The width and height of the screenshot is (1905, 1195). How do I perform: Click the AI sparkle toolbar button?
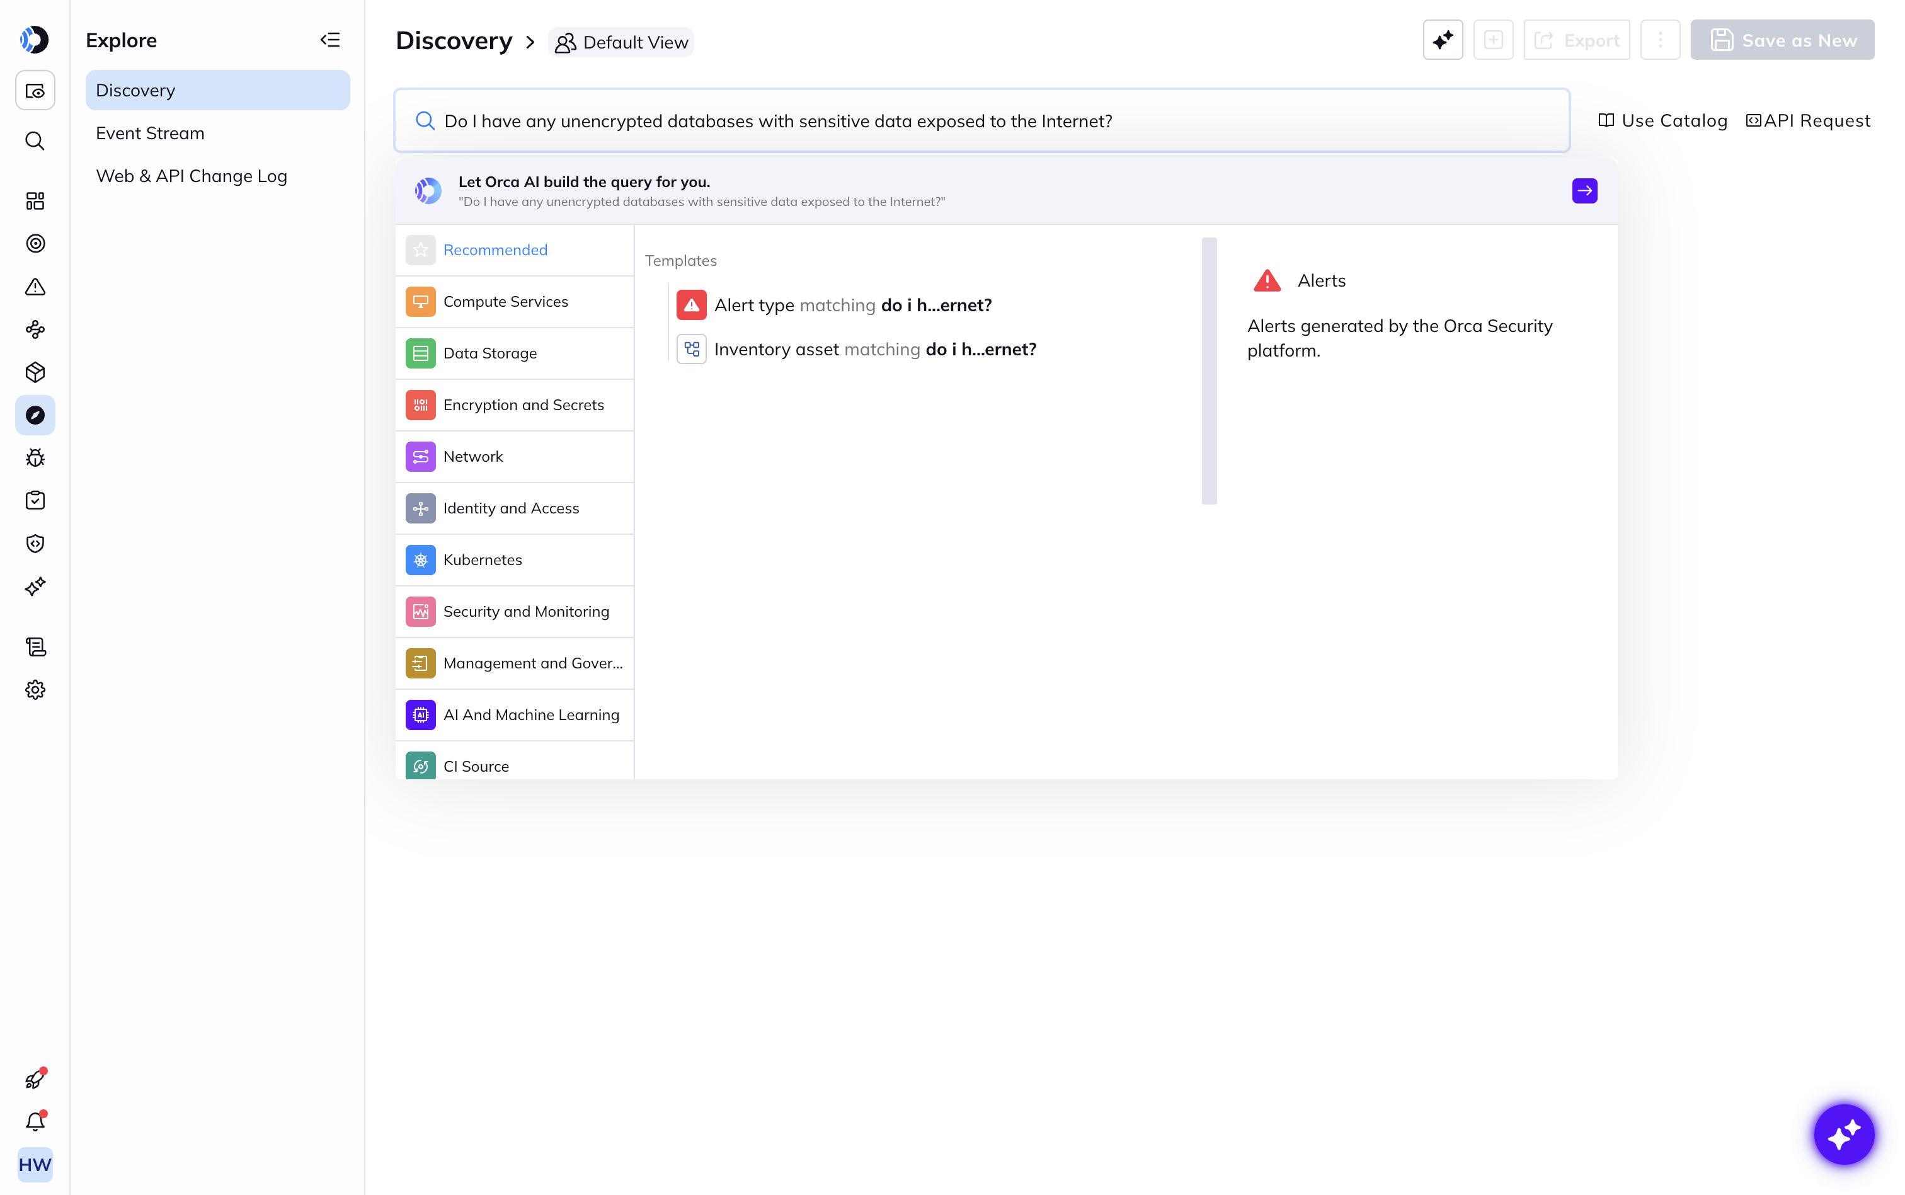click(x=1442, y=40)
